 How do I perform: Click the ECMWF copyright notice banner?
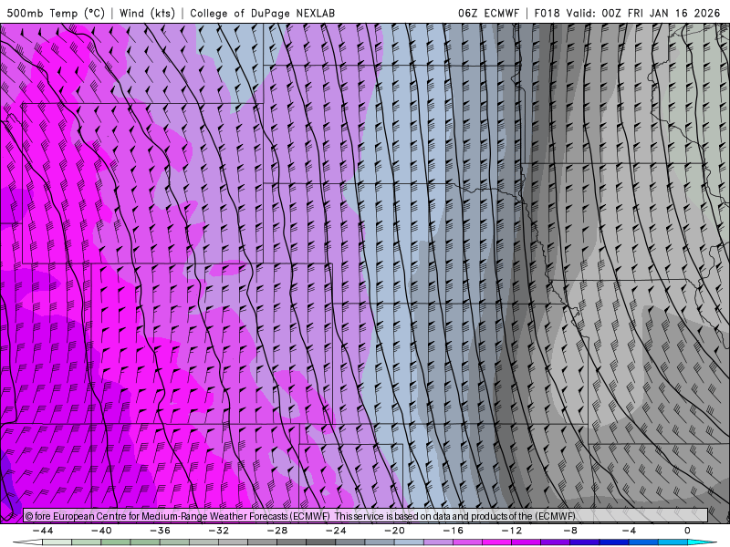point(366,516)
